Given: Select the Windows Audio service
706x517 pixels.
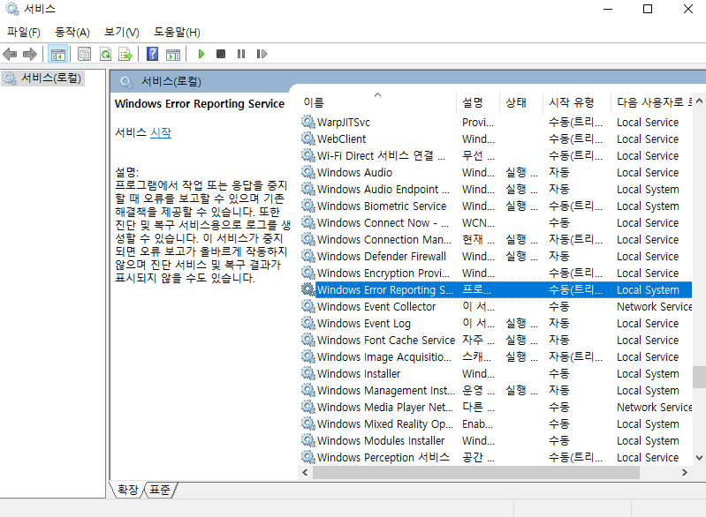Looking at the screenshot, I should (x=496, y=173).
